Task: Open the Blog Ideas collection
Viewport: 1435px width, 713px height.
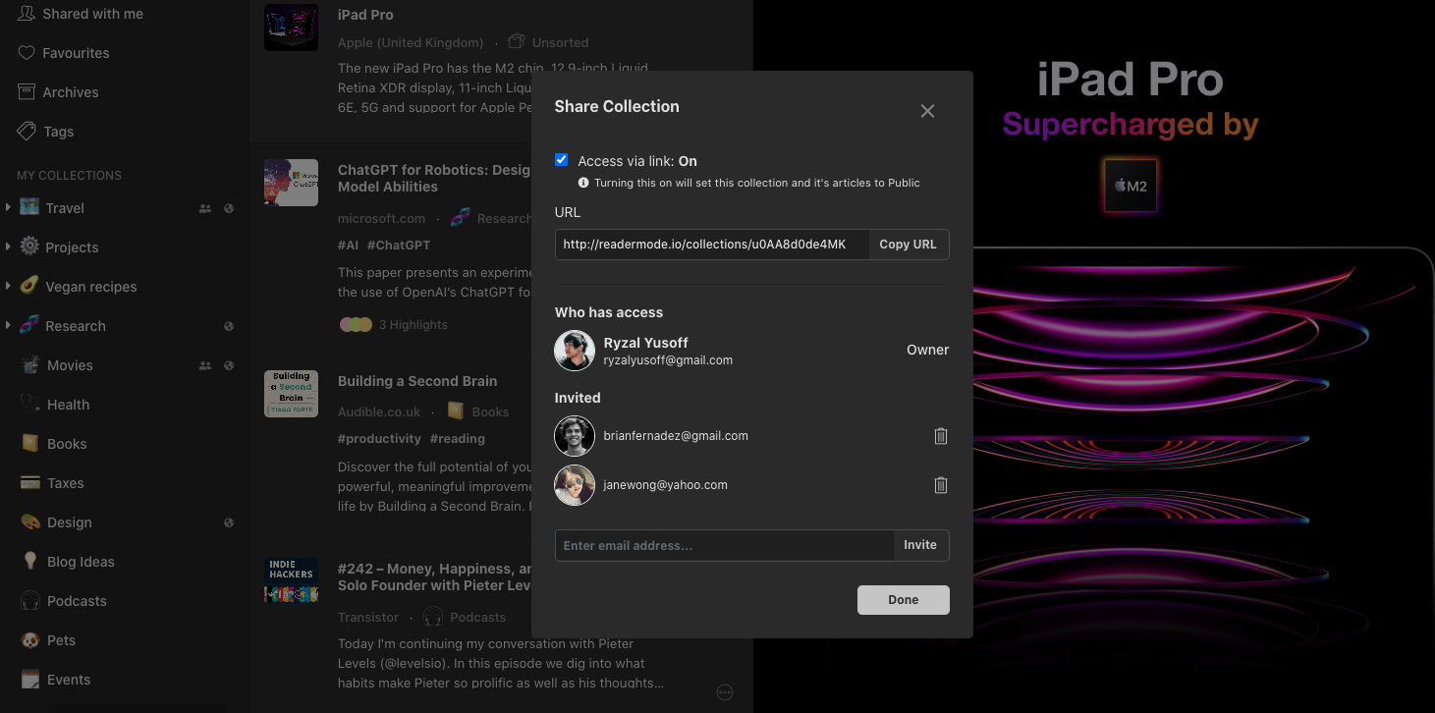Action: 81,562
